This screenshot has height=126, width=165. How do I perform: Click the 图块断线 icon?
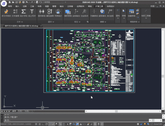click(x=41, y=12)
